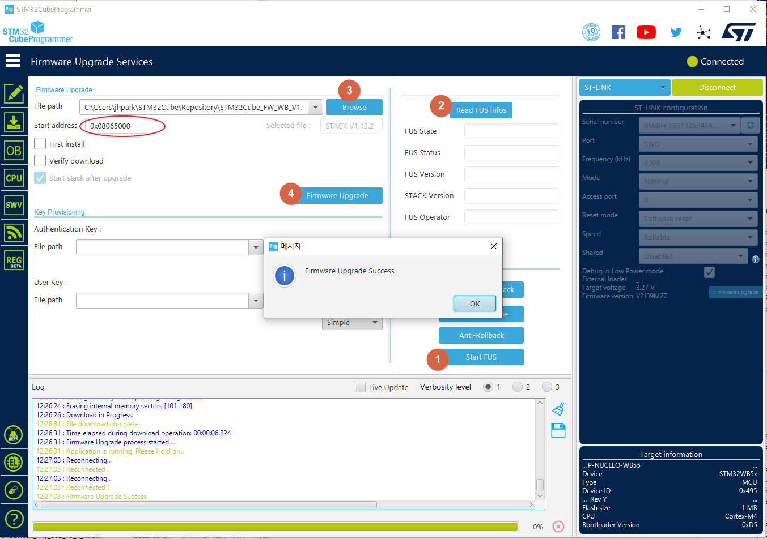767x539 pixels.
Task: Click OK in the success dialog
Action: [x=475, y=303]
